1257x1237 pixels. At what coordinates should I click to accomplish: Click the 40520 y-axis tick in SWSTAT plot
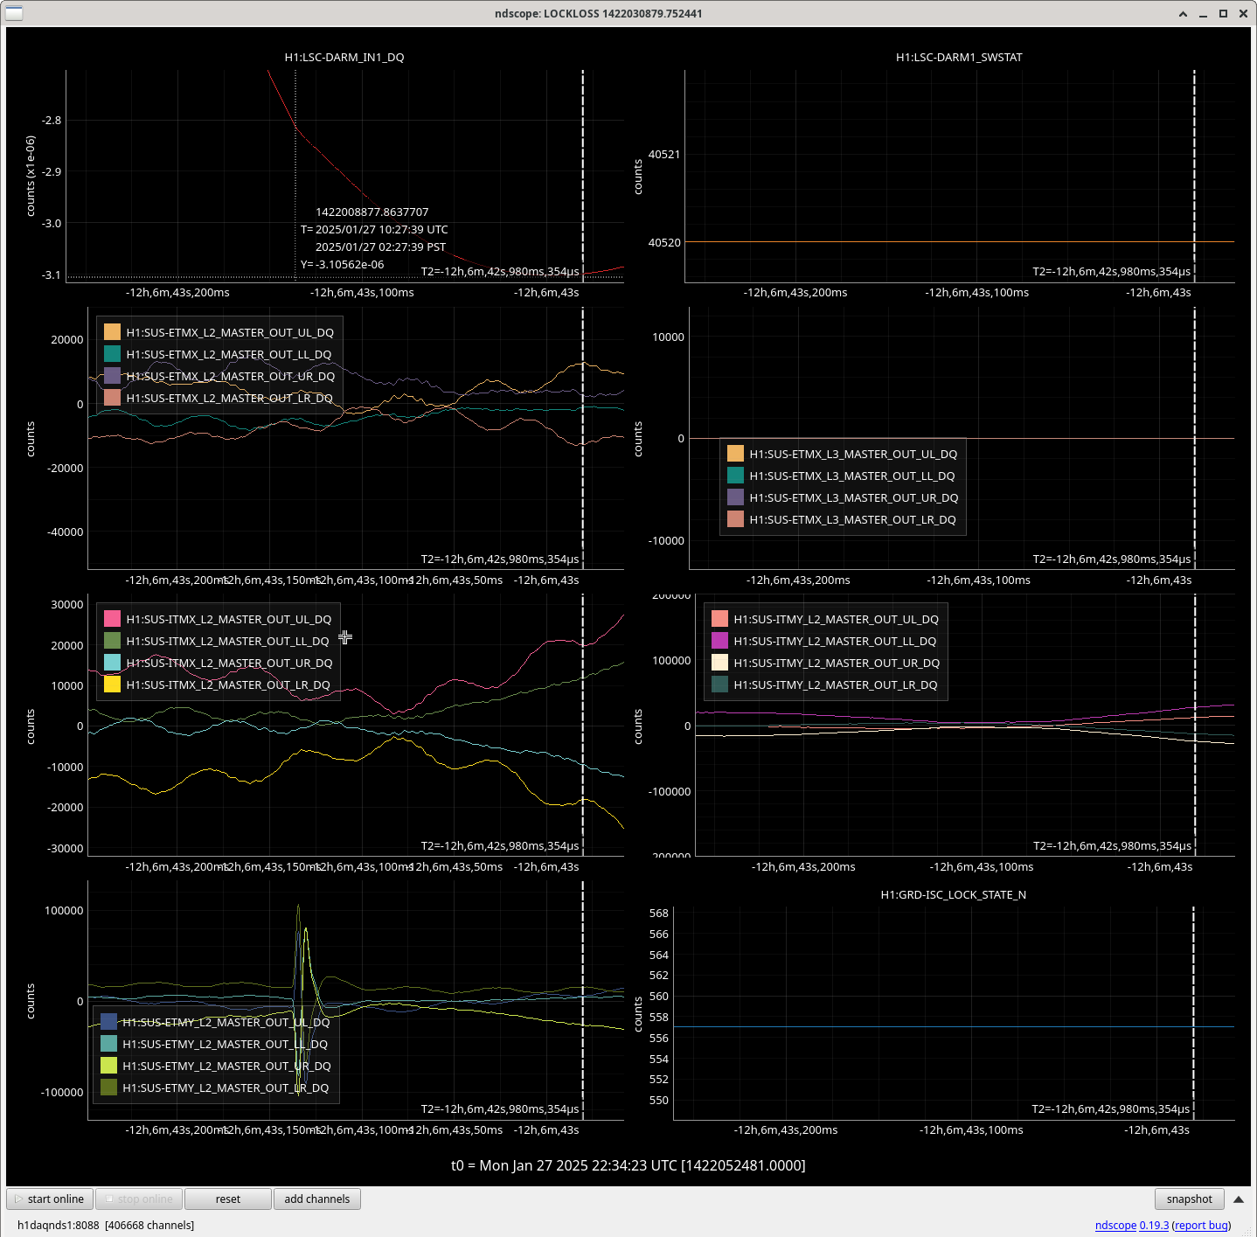[664, 242]
